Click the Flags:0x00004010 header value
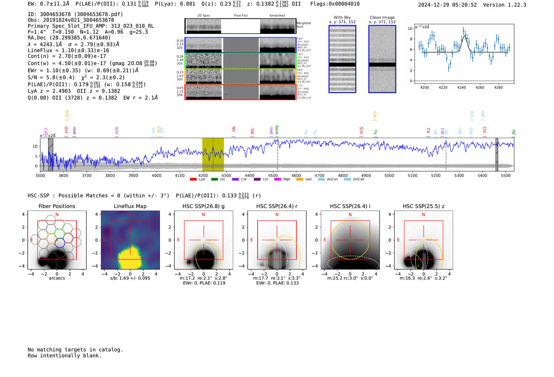Viewport: 554px width, 377px height. (x=335, y=4)
